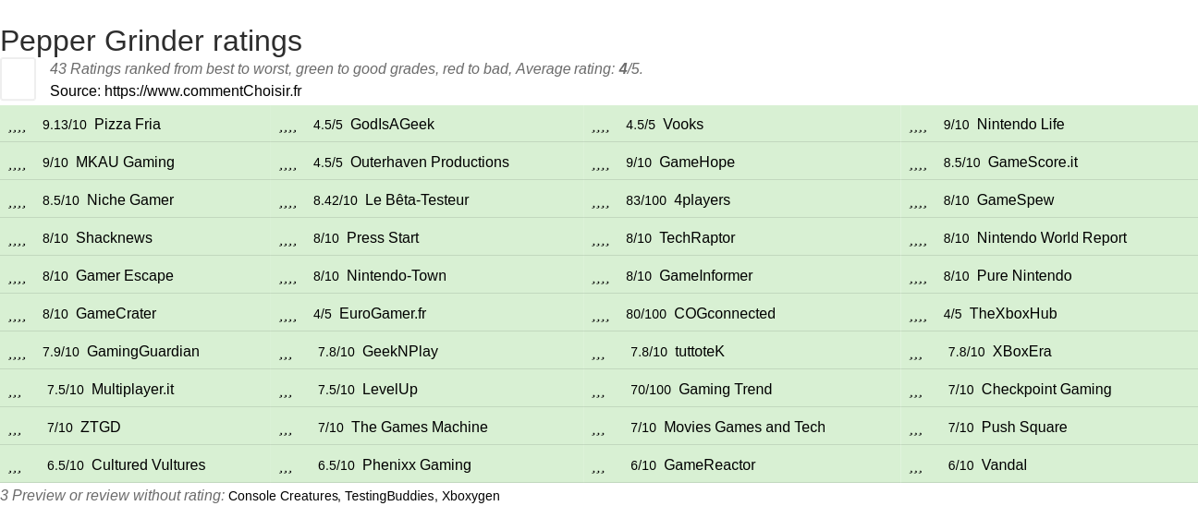Open the Xboxygen review link
The width and height of the screenshot is (1198, 506).
click(471, 496)
